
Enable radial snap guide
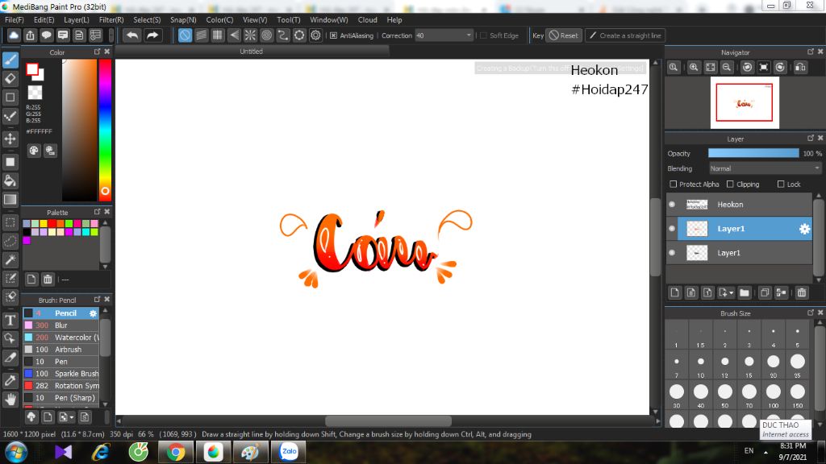click(x=250, y=35)
